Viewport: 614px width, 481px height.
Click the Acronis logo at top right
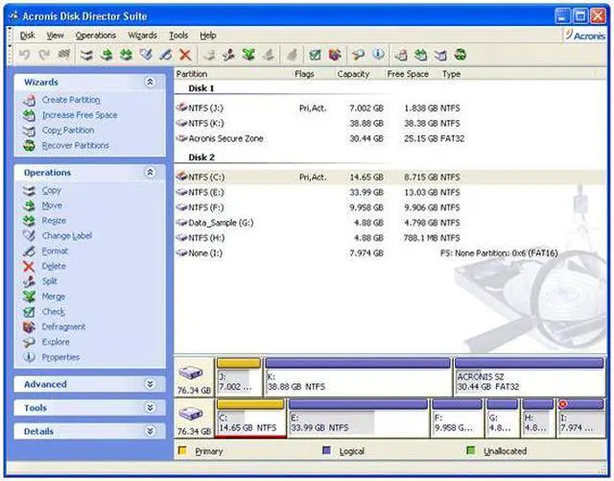pyautogui.click(x=585, y=36)
